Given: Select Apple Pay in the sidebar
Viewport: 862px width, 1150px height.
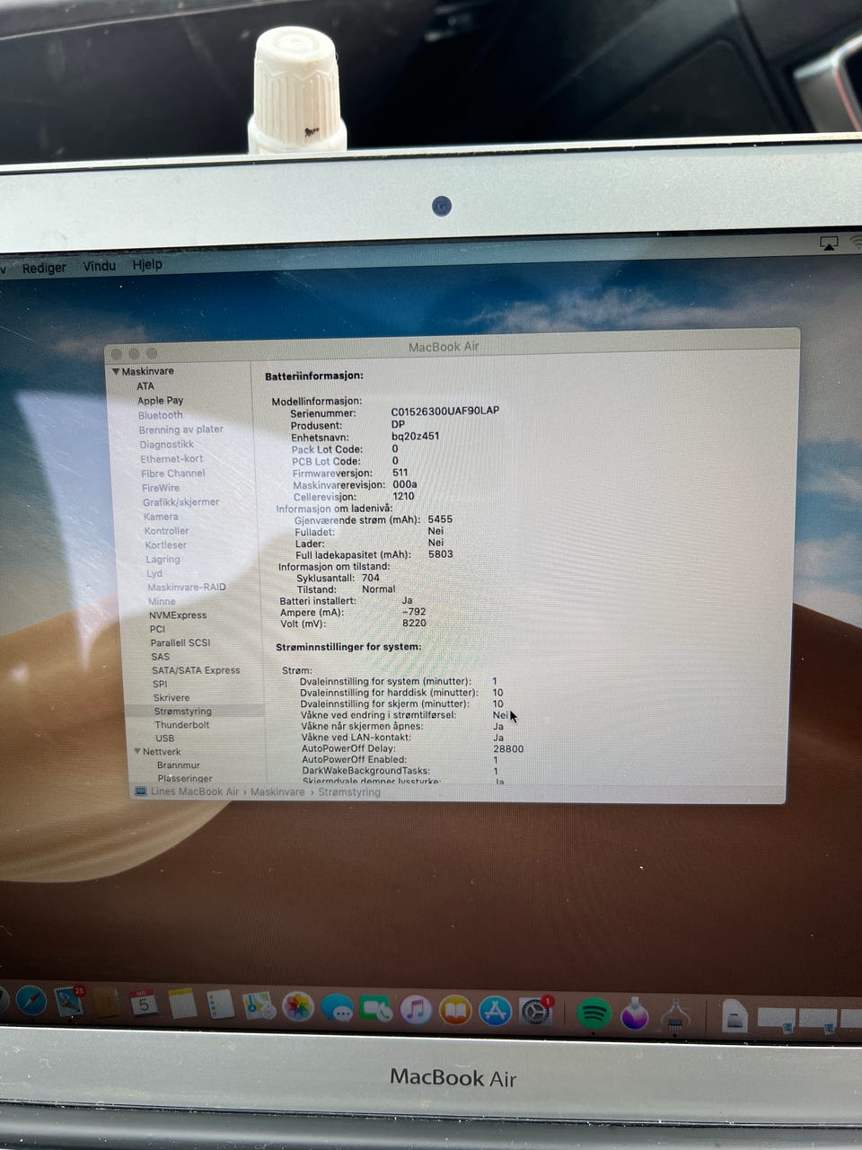Looking at the screenshot, I should click(x=160, y=401).
